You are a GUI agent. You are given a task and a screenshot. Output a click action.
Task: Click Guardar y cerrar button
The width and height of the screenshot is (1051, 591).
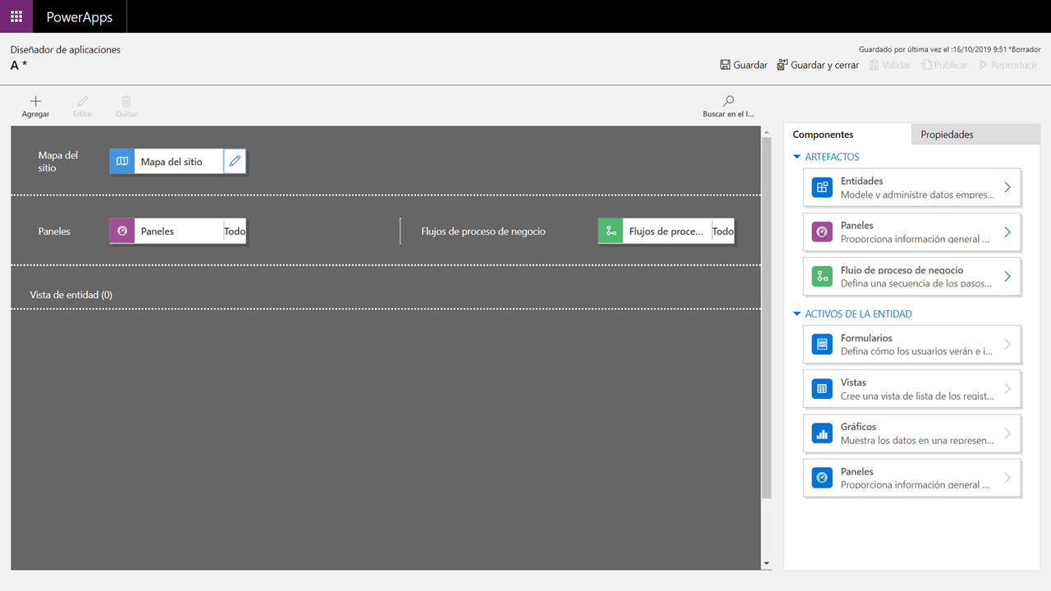click(818, 65)
